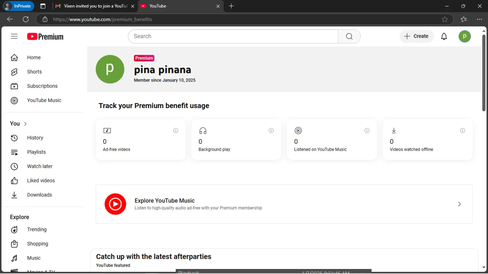Image resolution: width=488 pixels, height=274 pixels.
Task: Click the large profile avatar picture
Action: coord(110,69)
